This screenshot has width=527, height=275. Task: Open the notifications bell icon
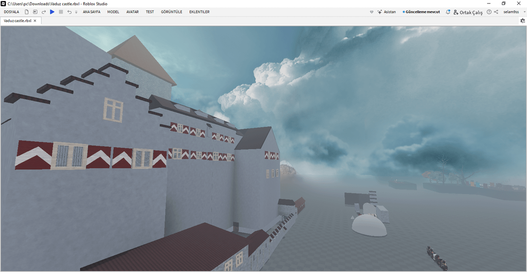(448, 12)
